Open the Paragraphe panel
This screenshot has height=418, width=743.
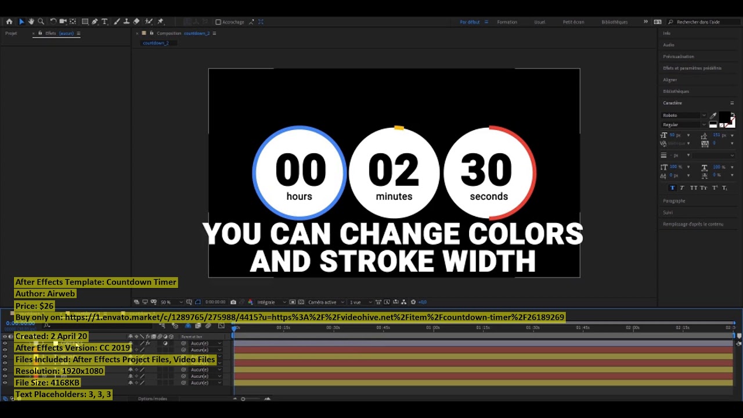point(674,200)
